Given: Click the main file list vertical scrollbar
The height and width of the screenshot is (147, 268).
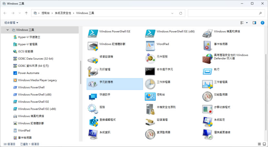Looking at the screenshot, I should click(266, 92).
